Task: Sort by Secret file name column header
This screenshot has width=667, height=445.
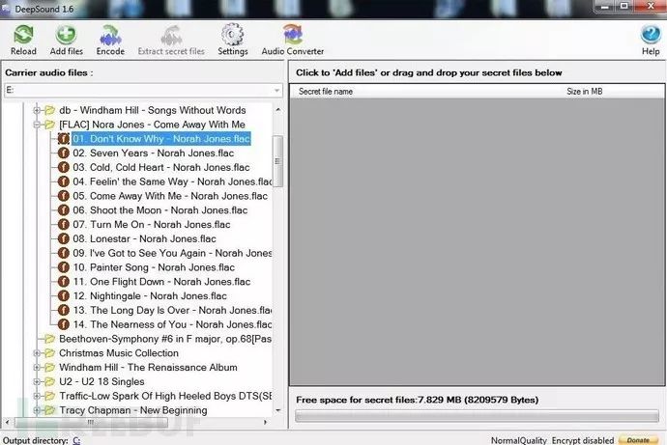Action: coord(326,91)
